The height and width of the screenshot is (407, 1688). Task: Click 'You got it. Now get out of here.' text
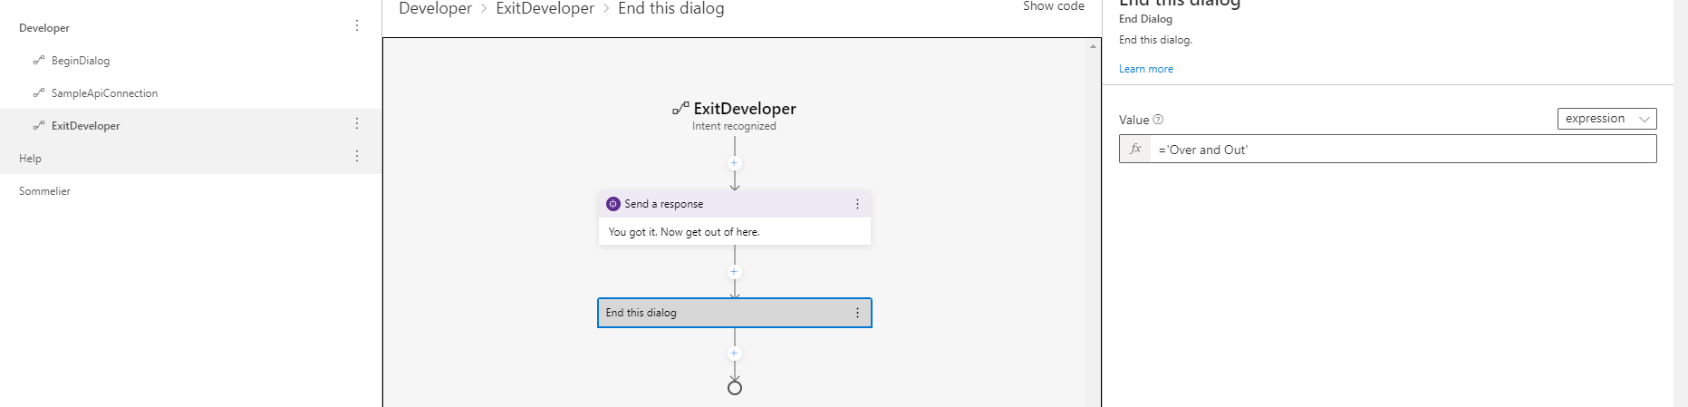click(684, 232)
